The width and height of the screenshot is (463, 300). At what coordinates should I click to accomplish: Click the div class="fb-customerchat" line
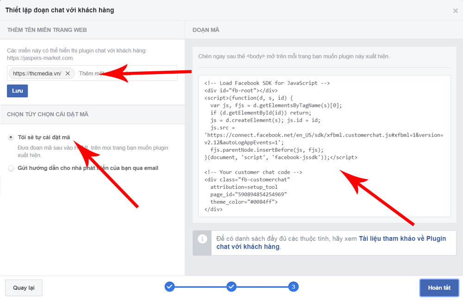coord(247,180)
